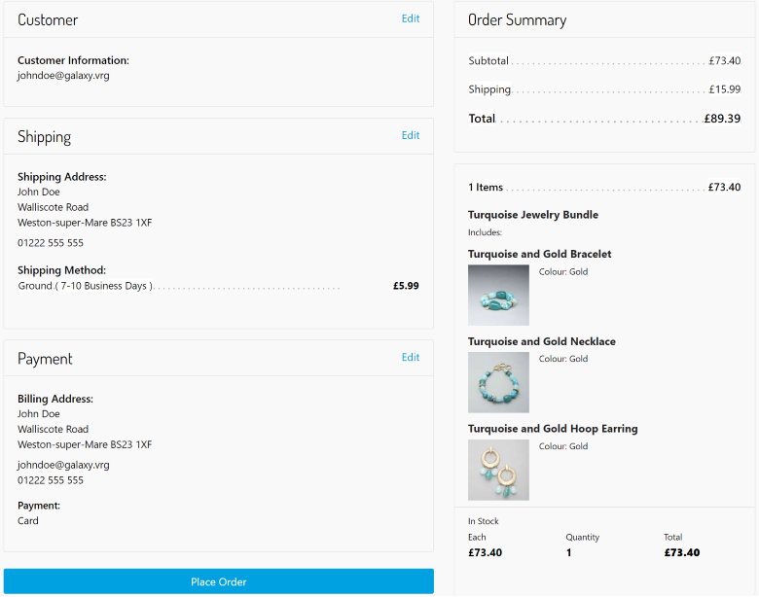Viewport: 759px width, 597px height.
Task: Click the order Total amount £89.39
Action: pos(722,119)
